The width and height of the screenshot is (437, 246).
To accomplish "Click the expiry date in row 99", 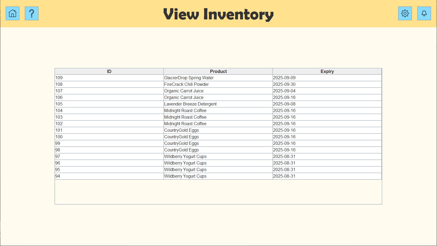I will pos(327,143).
